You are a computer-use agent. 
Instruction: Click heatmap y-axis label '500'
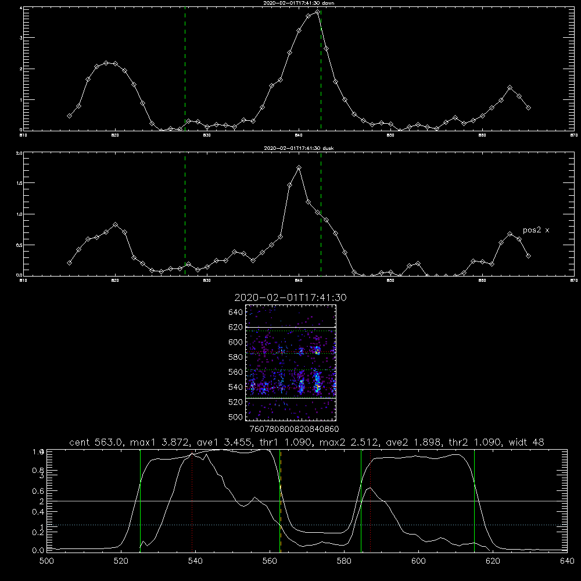pyautogui.click(x=235, y=417)
